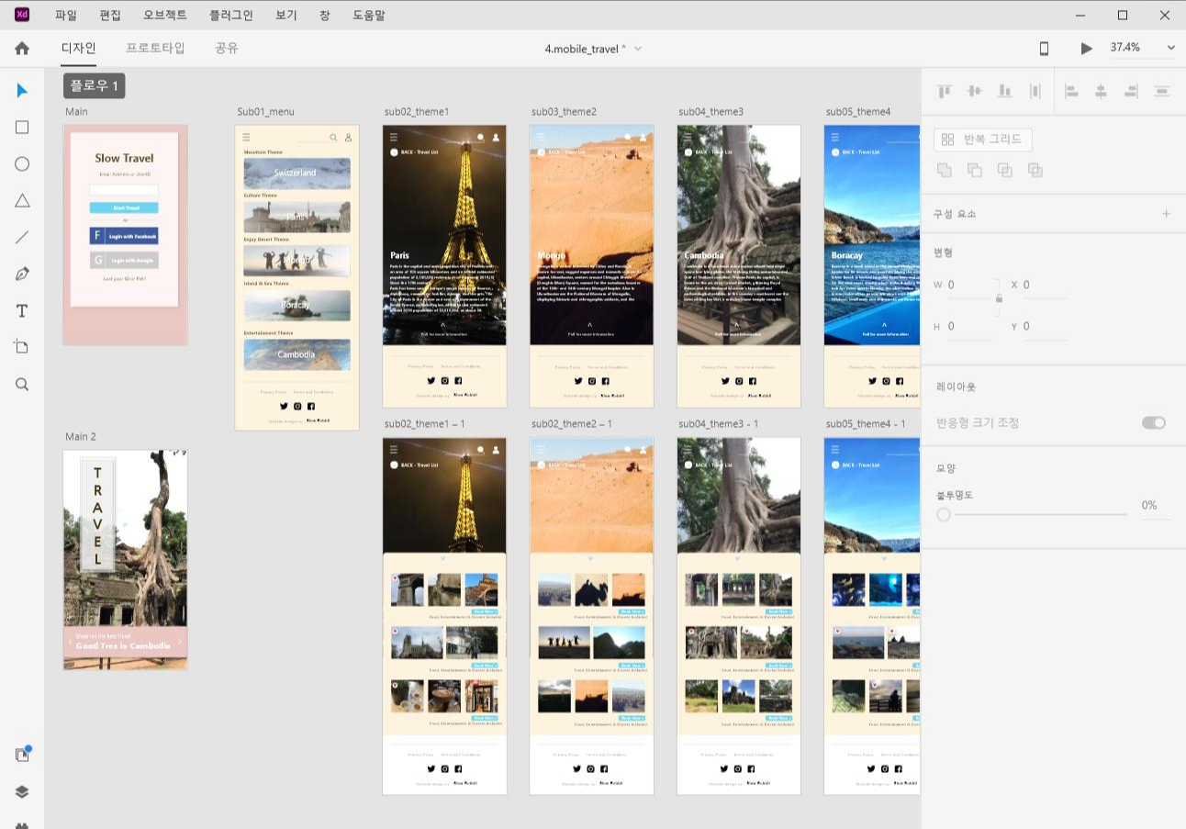Click the W width input field

tap(968, 286)
